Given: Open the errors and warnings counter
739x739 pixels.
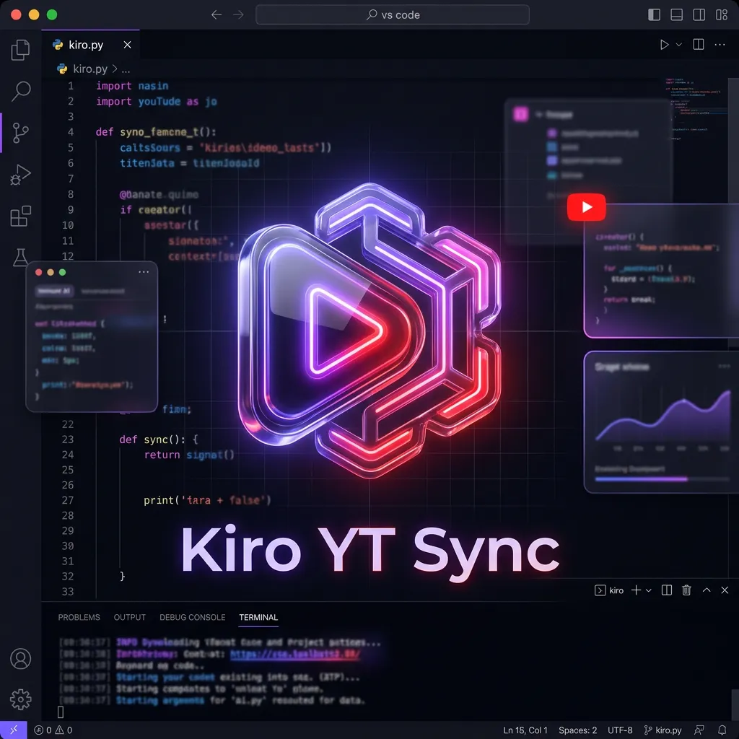Looking at the screenshot, I should coord(53,730).
